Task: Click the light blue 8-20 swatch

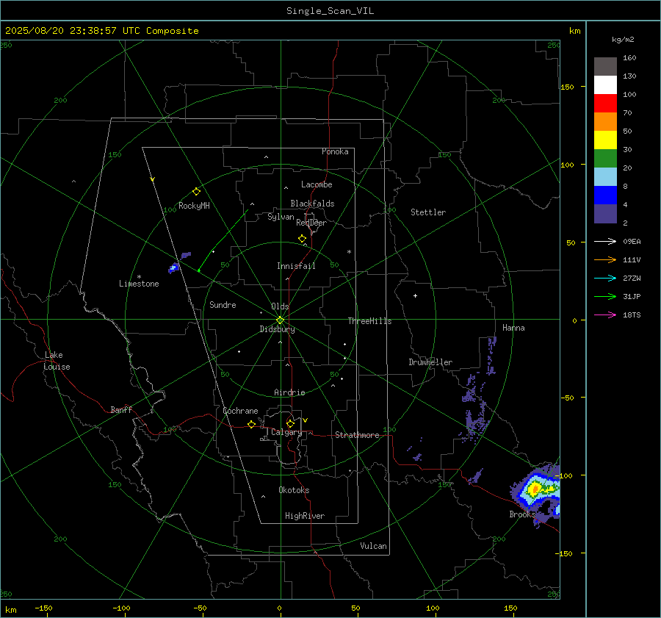Action: [x=605, y=177]
